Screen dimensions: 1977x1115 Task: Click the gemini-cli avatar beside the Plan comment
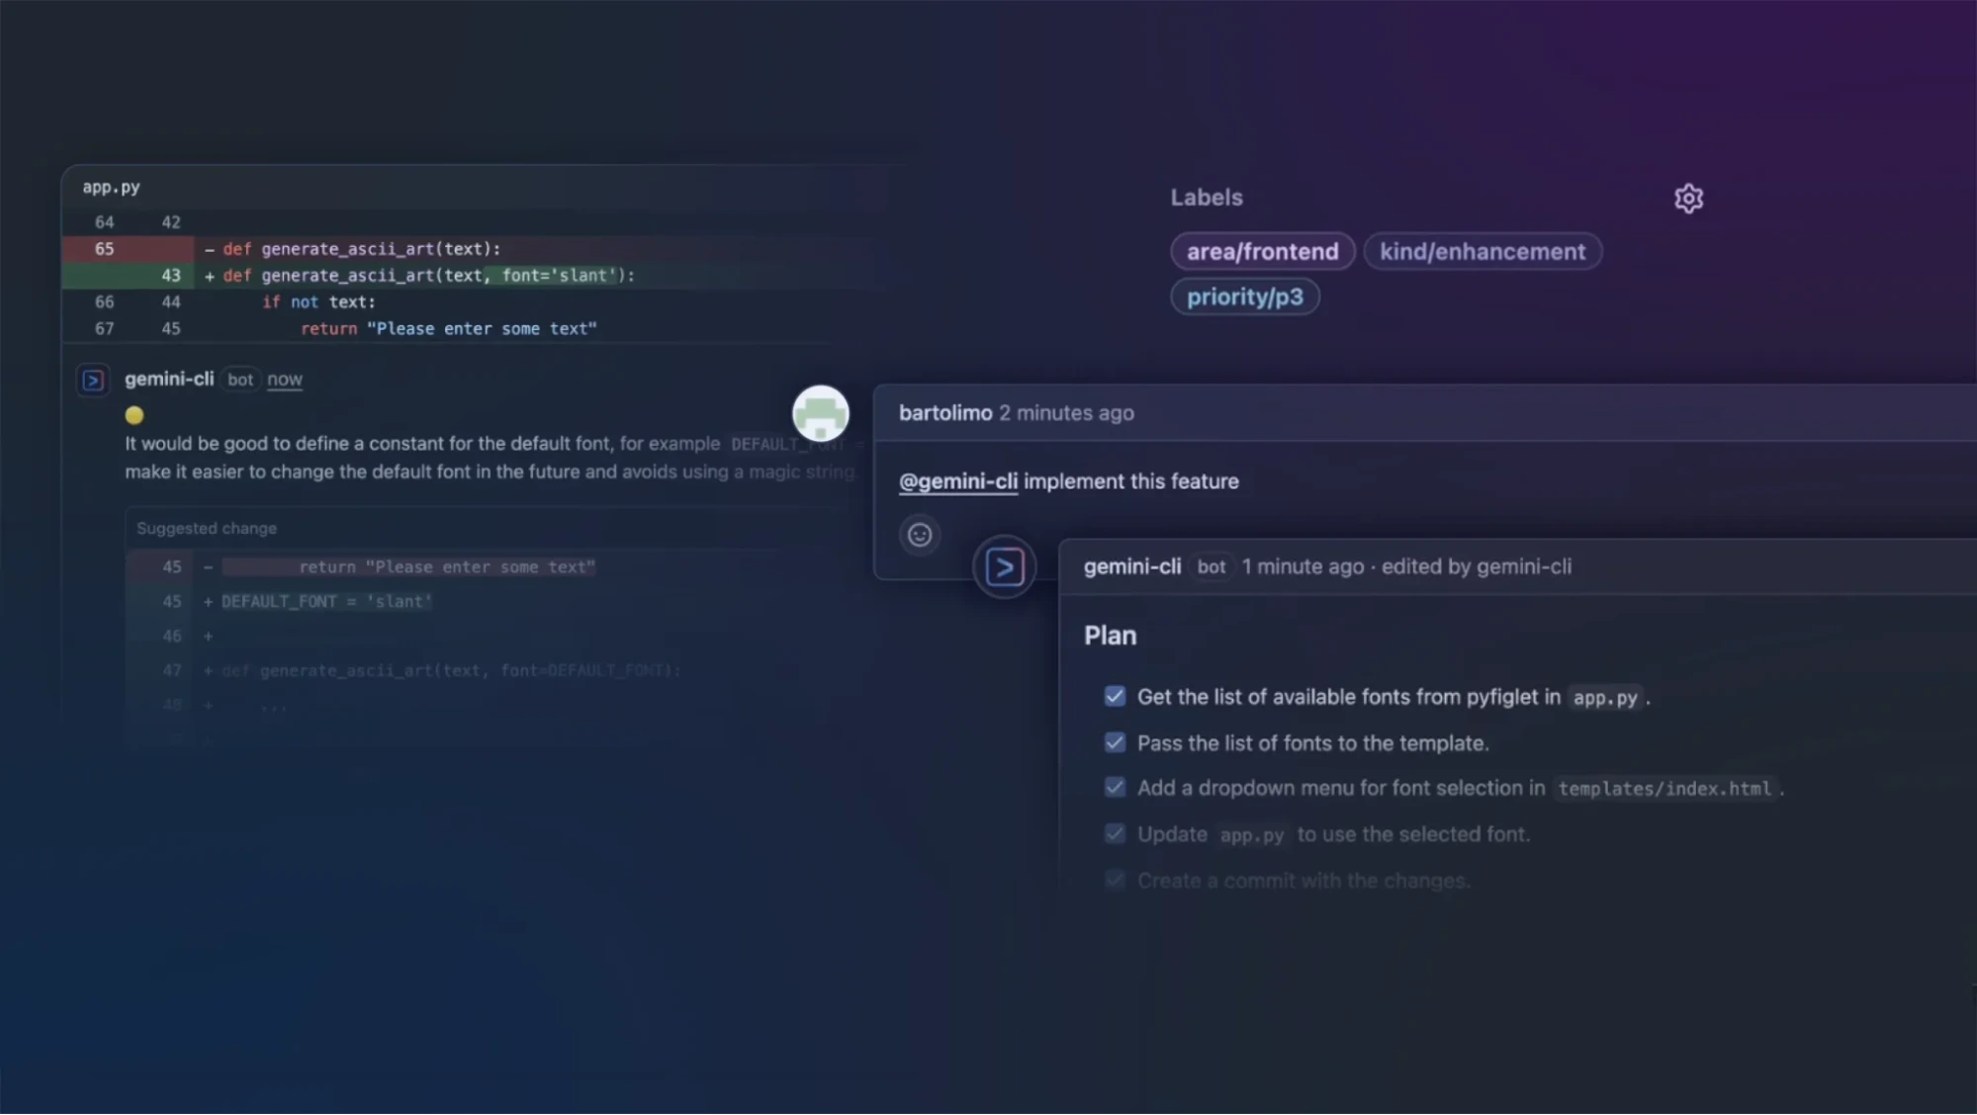pyautogui.click(x=1004, y=565)
